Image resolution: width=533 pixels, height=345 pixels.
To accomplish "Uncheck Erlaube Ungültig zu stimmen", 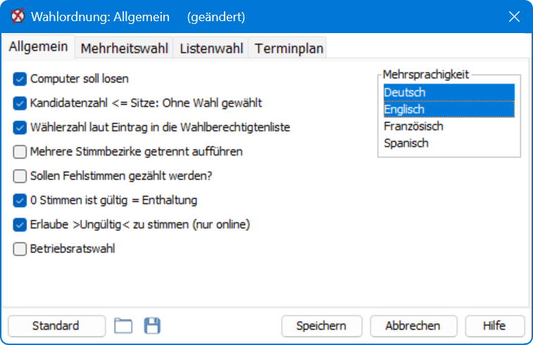I will pyautogui.click(x=20, y=225).
